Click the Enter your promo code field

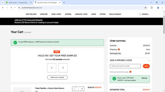pos(125,66)
